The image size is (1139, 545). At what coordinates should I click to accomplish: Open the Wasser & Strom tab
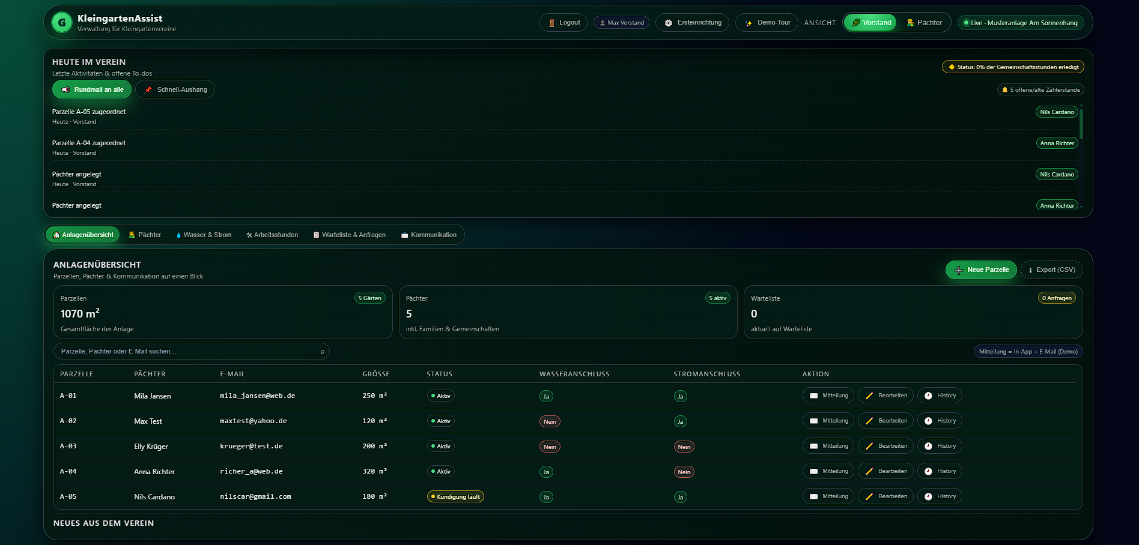204,235
